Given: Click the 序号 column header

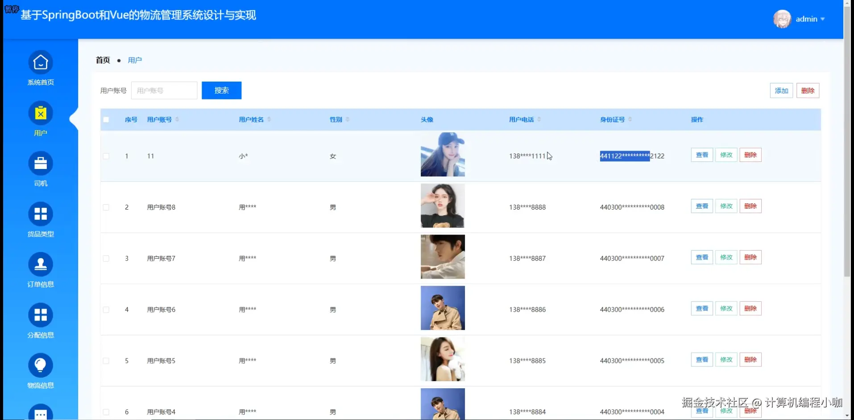Looking at the screenshot, I should [x=131, y=119].
